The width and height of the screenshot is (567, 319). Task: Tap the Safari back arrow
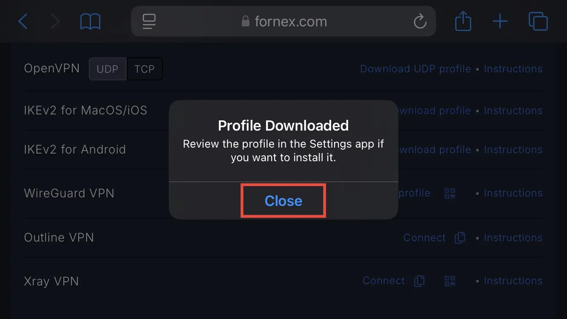23,21
